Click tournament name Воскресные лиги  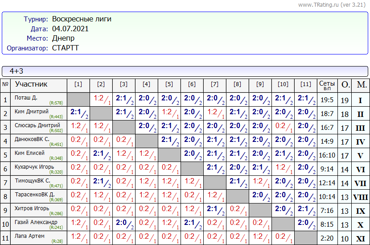click(82, 19)
